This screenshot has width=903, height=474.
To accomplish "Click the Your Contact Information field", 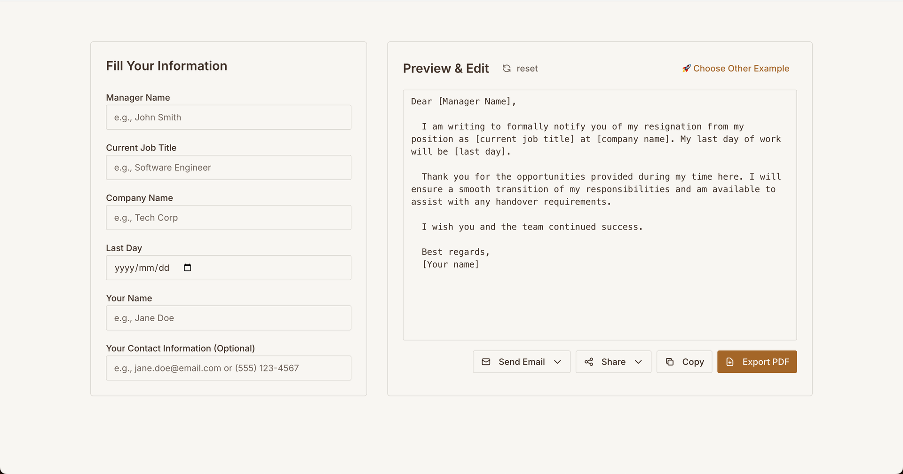I will tap(229, 368).
